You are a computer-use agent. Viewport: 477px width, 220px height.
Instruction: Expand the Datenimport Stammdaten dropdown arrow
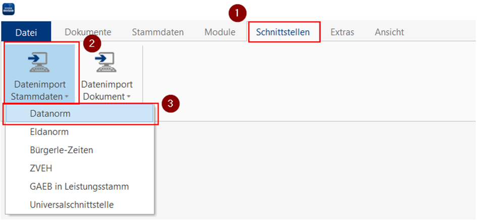point(66,97)
